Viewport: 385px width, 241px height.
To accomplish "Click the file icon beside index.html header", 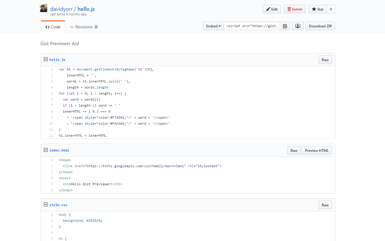I will click(46, 150).
